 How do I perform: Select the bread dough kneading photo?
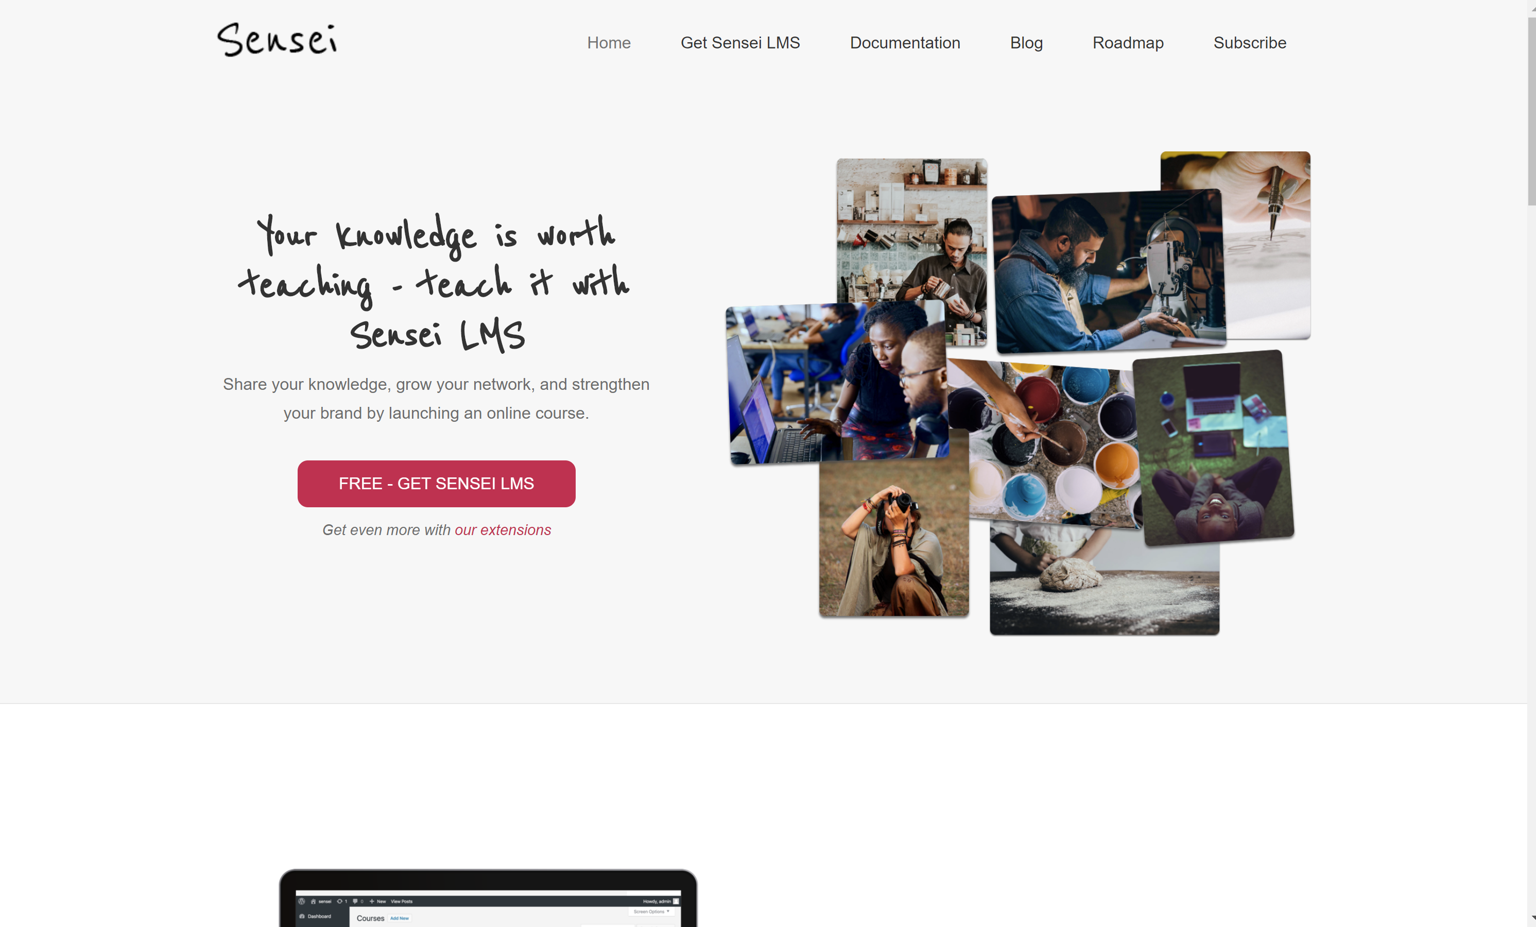(x=1104, y=581)
